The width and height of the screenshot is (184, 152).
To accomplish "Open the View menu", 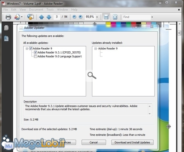I will point(23,10).
